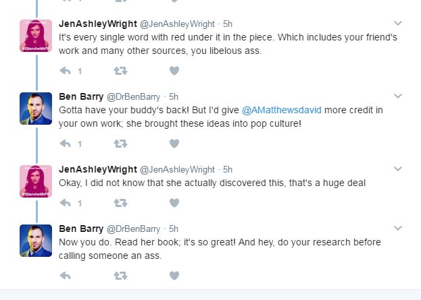Image resolution: width=421 pixels, height=300 pixels.
Task: Reply to the first JenAshleyWright tweet
Action: [66, 70]
